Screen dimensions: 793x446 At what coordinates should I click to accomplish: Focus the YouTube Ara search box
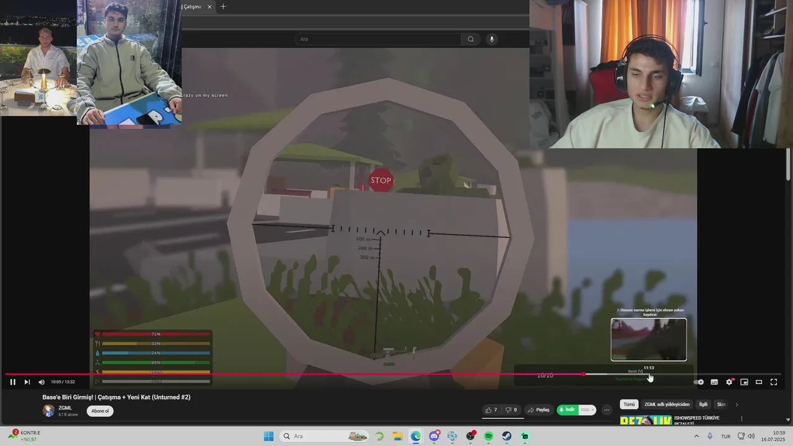click(378, 39)
